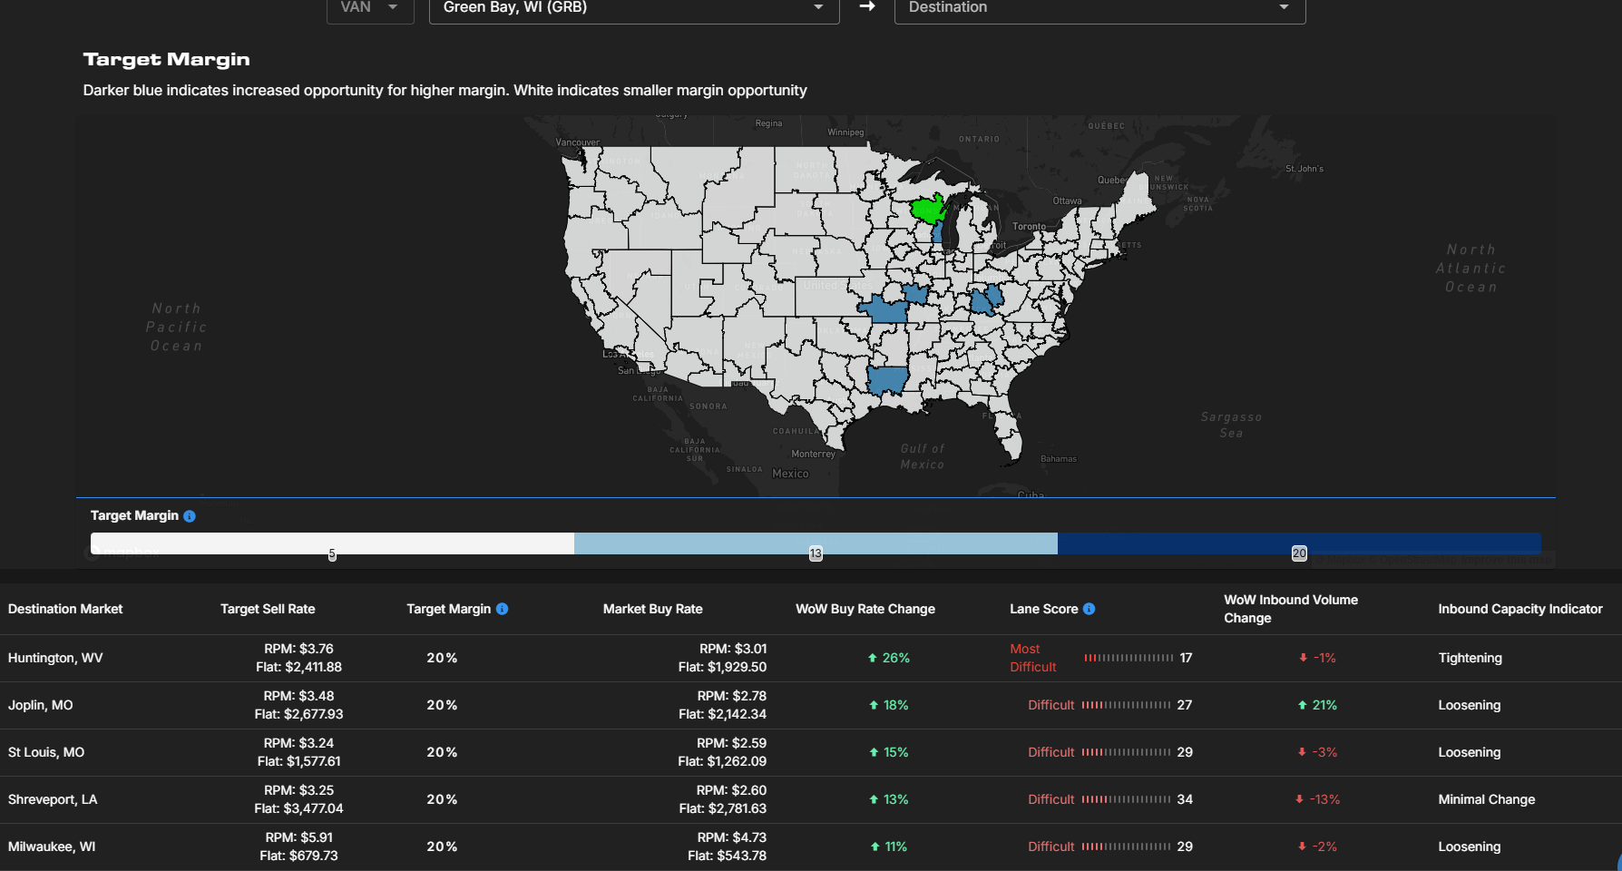
Task: Sort by Destination Market column header
Action: click(65, 609)
